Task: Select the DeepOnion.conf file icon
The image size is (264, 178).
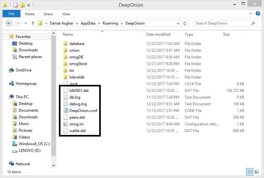Action: click(66, 111)
